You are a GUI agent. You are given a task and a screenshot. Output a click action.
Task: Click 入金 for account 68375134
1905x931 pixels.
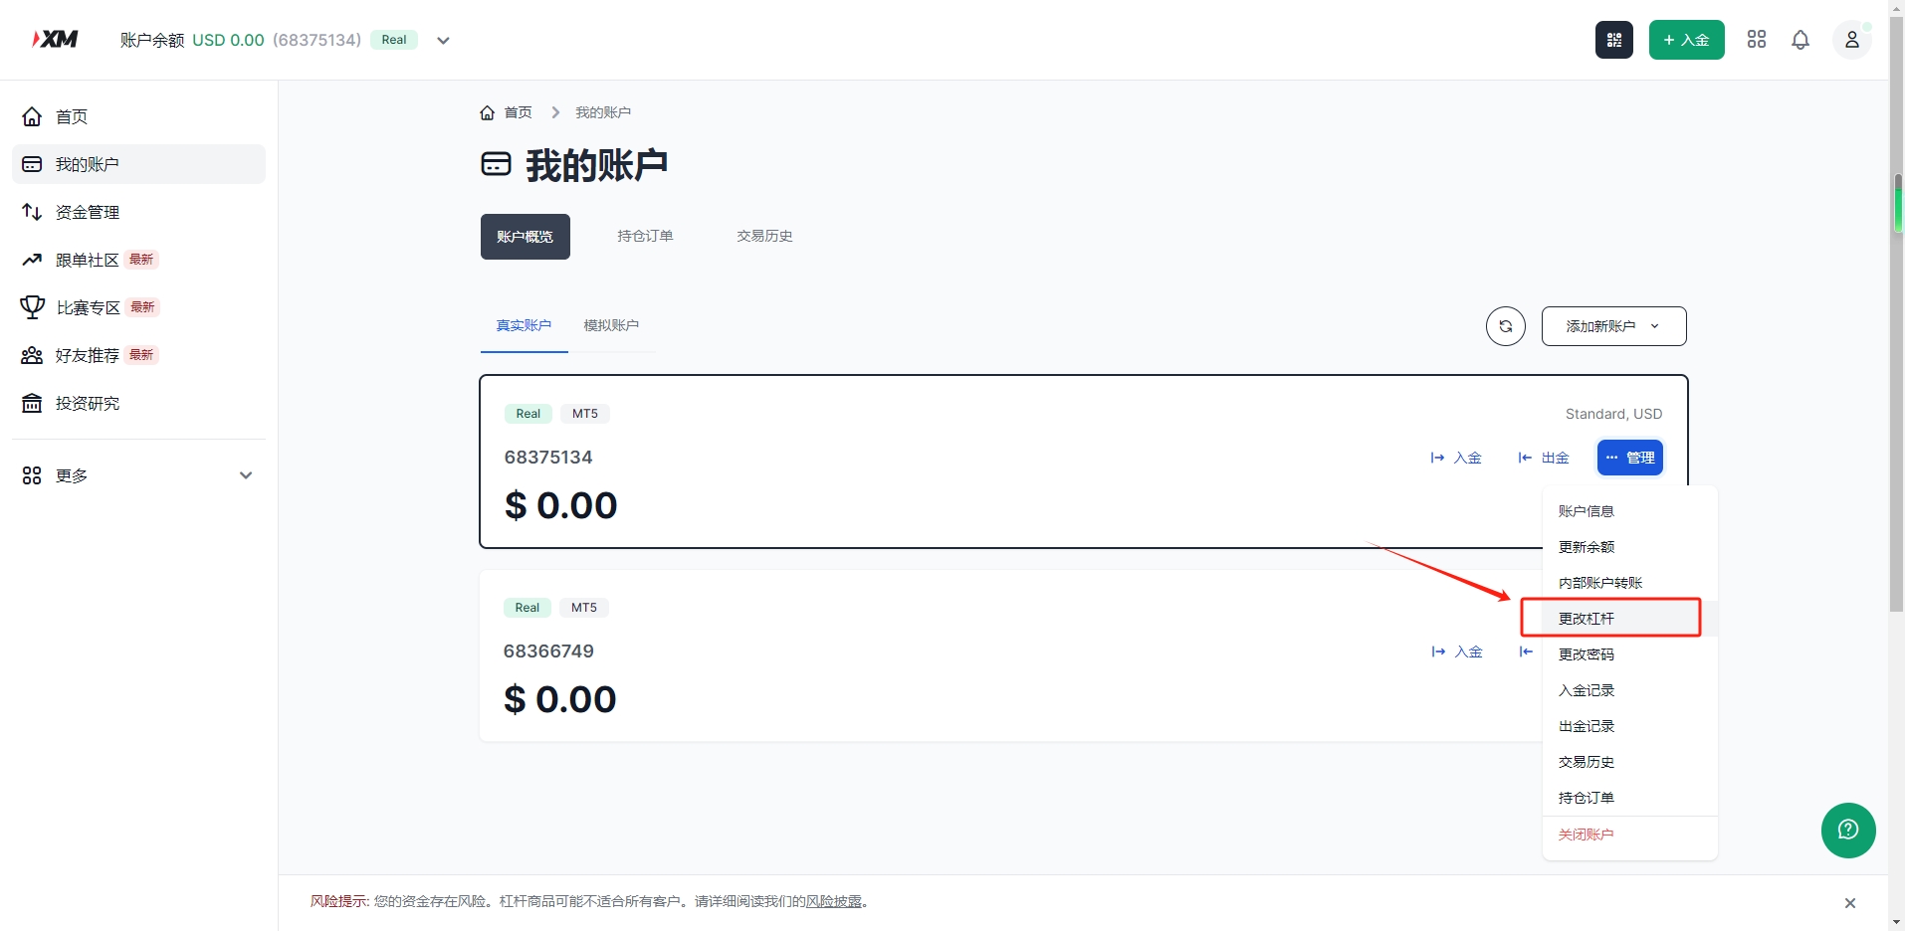[1456, 458]
